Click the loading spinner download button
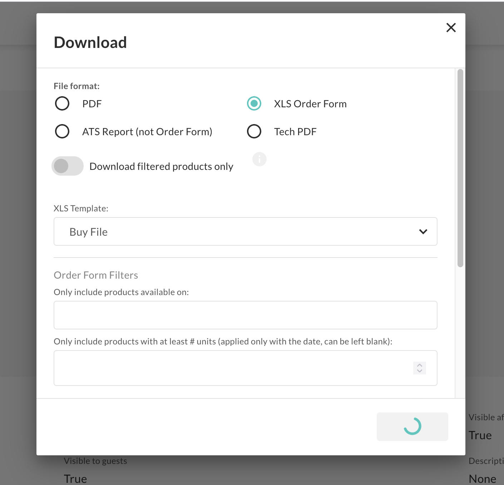This screenshot has width=504, height=485. pyautogui.click(x=412, y=426)
